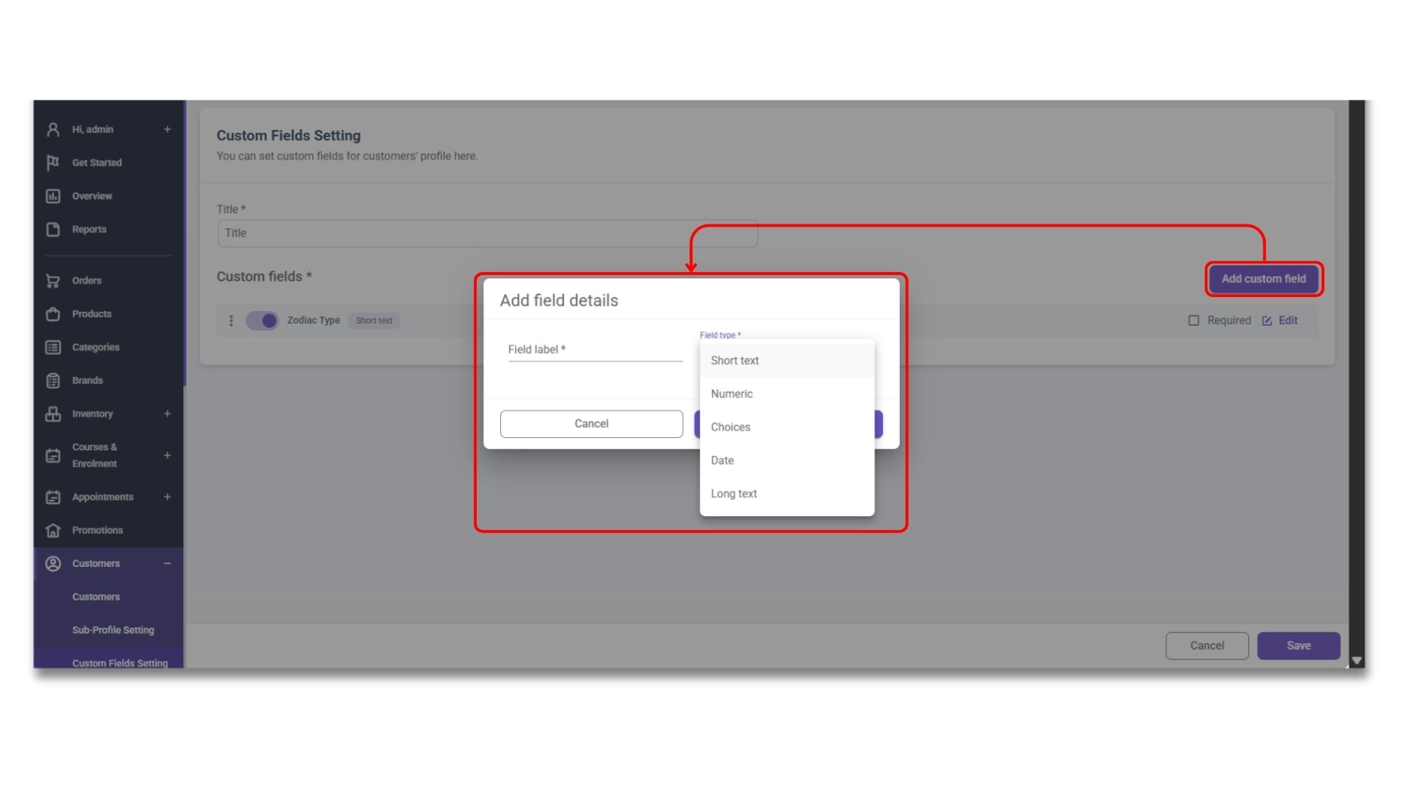Click Cancel in Add field details dialog

pyautogui.click(x=591, y=424)
